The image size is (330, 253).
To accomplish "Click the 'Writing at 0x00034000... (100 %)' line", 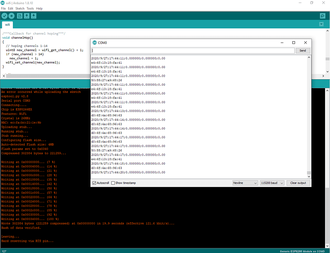I will [30, 219].
